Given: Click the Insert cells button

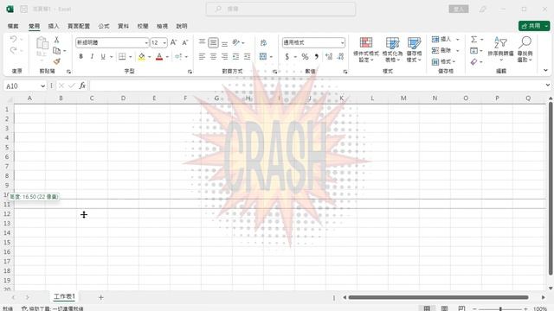Looking at the screenshot, I should 441,39.
